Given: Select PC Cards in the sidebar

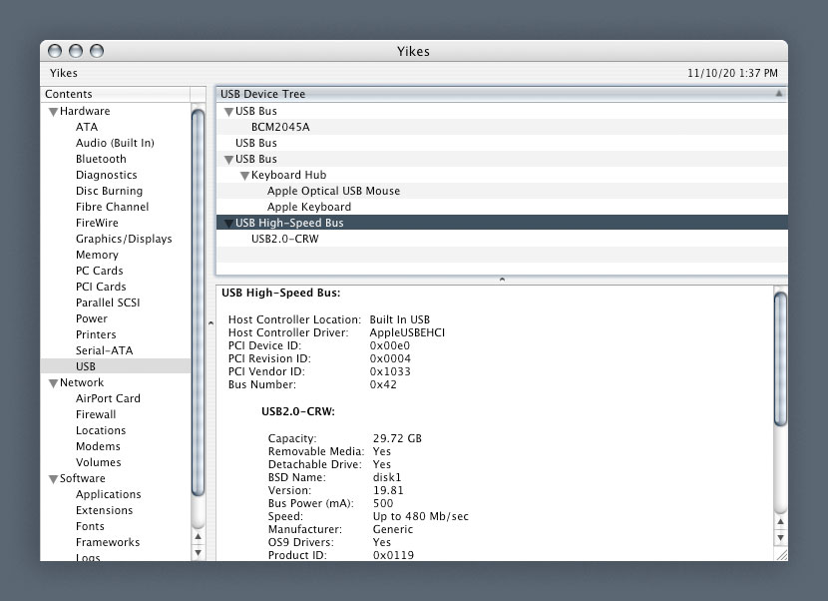Looking at the screenshot, I should click(100, 271).
